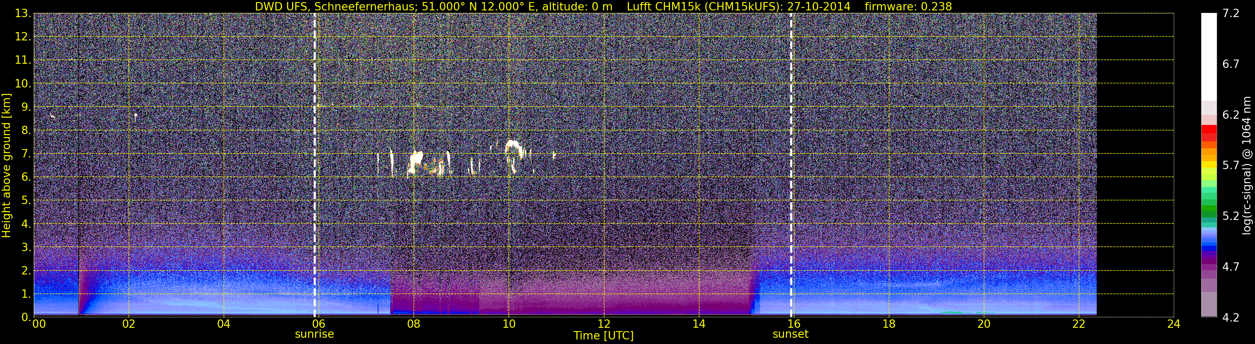The height and width of the screenshot is (344, 1255).
Task: Click the 'sunset' label below the axis
Action: coord(790,334)
